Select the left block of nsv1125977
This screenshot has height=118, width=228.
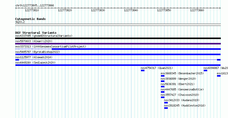click(x=17, y=60)
